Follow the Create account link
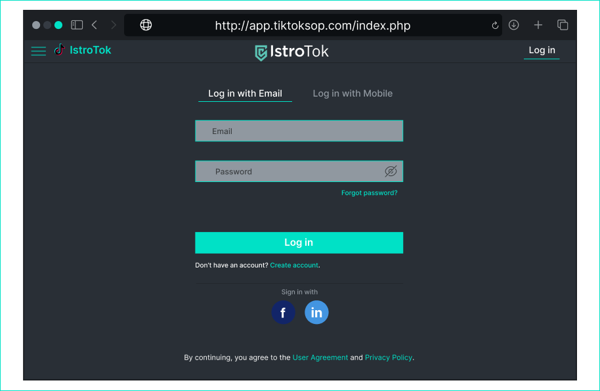The height and width of the screenshot is (391, 600). (x=294, y=265)
